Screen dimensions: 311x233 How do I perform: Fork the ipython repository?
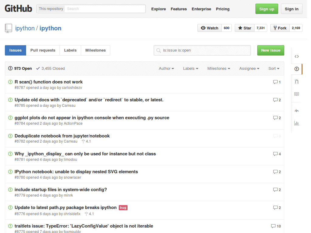click(280, 28)
